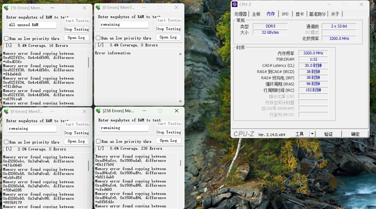Enable low priority in the 16 Errors window
Viewport: 376px width, 209px height.
tap(6, 38)
